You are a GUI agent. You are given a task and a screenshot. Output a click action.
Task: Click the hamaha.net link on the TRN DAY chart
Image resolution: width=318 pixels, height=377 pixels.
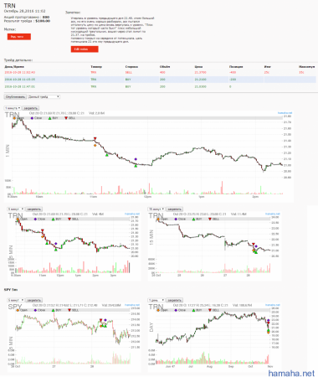coord(272,305)
